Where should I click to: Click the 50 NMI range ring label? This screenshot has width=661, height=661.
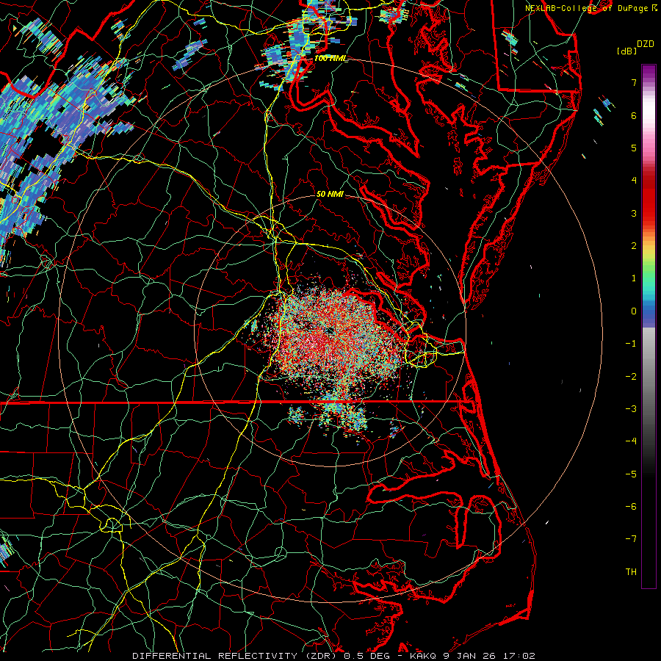point(330,195)
